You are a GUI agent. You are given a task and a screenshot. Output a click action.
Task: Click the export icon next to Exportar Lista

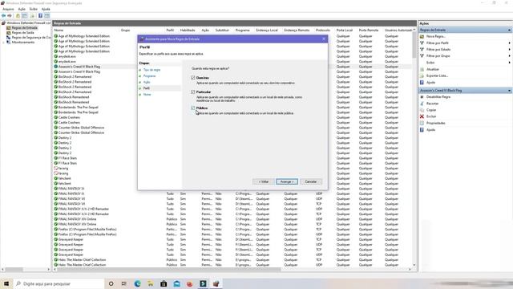click(422, 75)
